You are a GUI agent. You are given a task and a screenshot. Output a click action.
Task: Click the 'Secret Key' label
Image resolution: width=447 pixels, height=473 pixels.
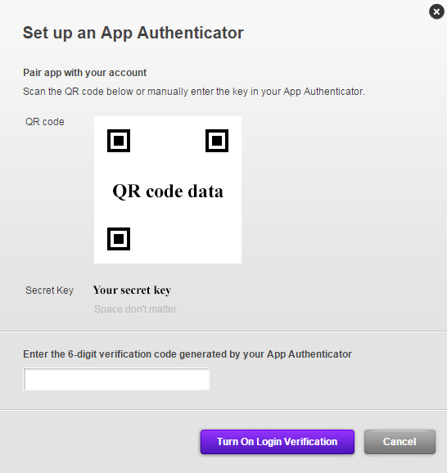pos(49,291)
